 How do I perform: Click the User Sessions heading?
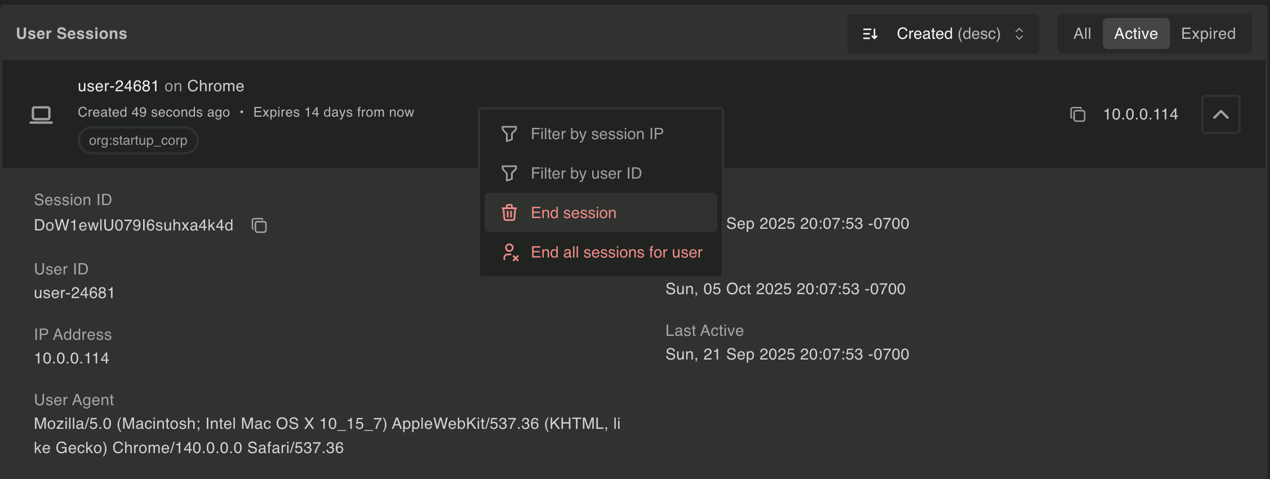[72, 33]
